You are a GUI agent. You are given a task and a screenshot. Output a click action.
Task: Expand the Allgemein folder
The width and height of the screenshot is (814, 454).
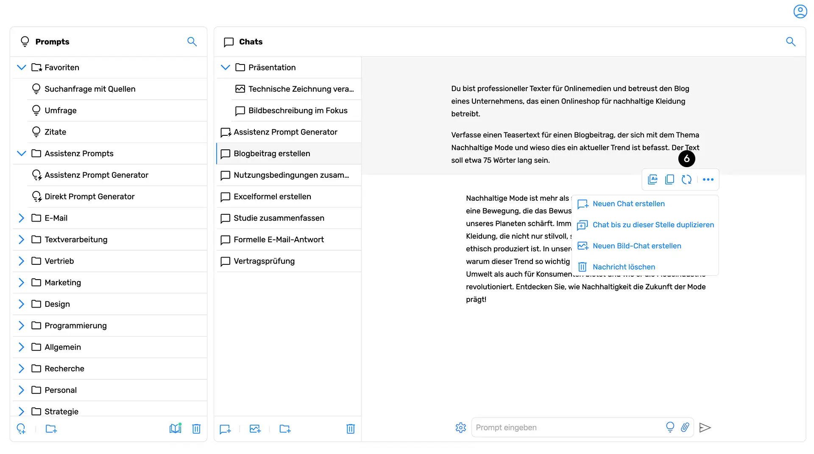(x=22, y=347)
